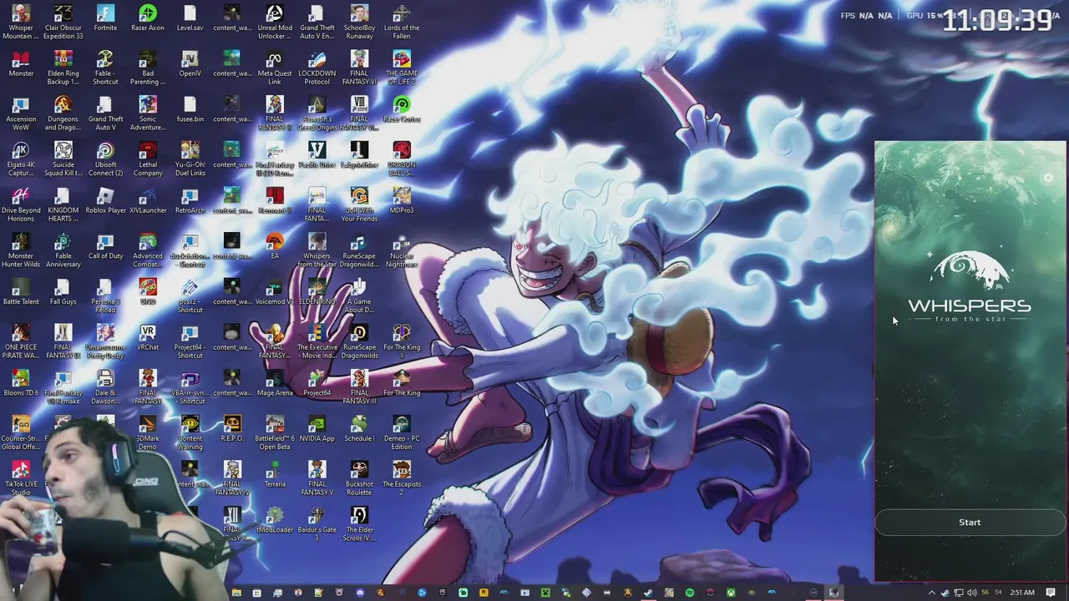Select Battlefield 6 Open Beta icon
This screenshot has height=601, width=1069.
tap(275, 432)
